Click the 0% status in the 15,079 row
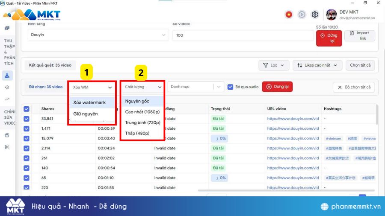This screenshot has width=385, height=216. coord(219,138)
